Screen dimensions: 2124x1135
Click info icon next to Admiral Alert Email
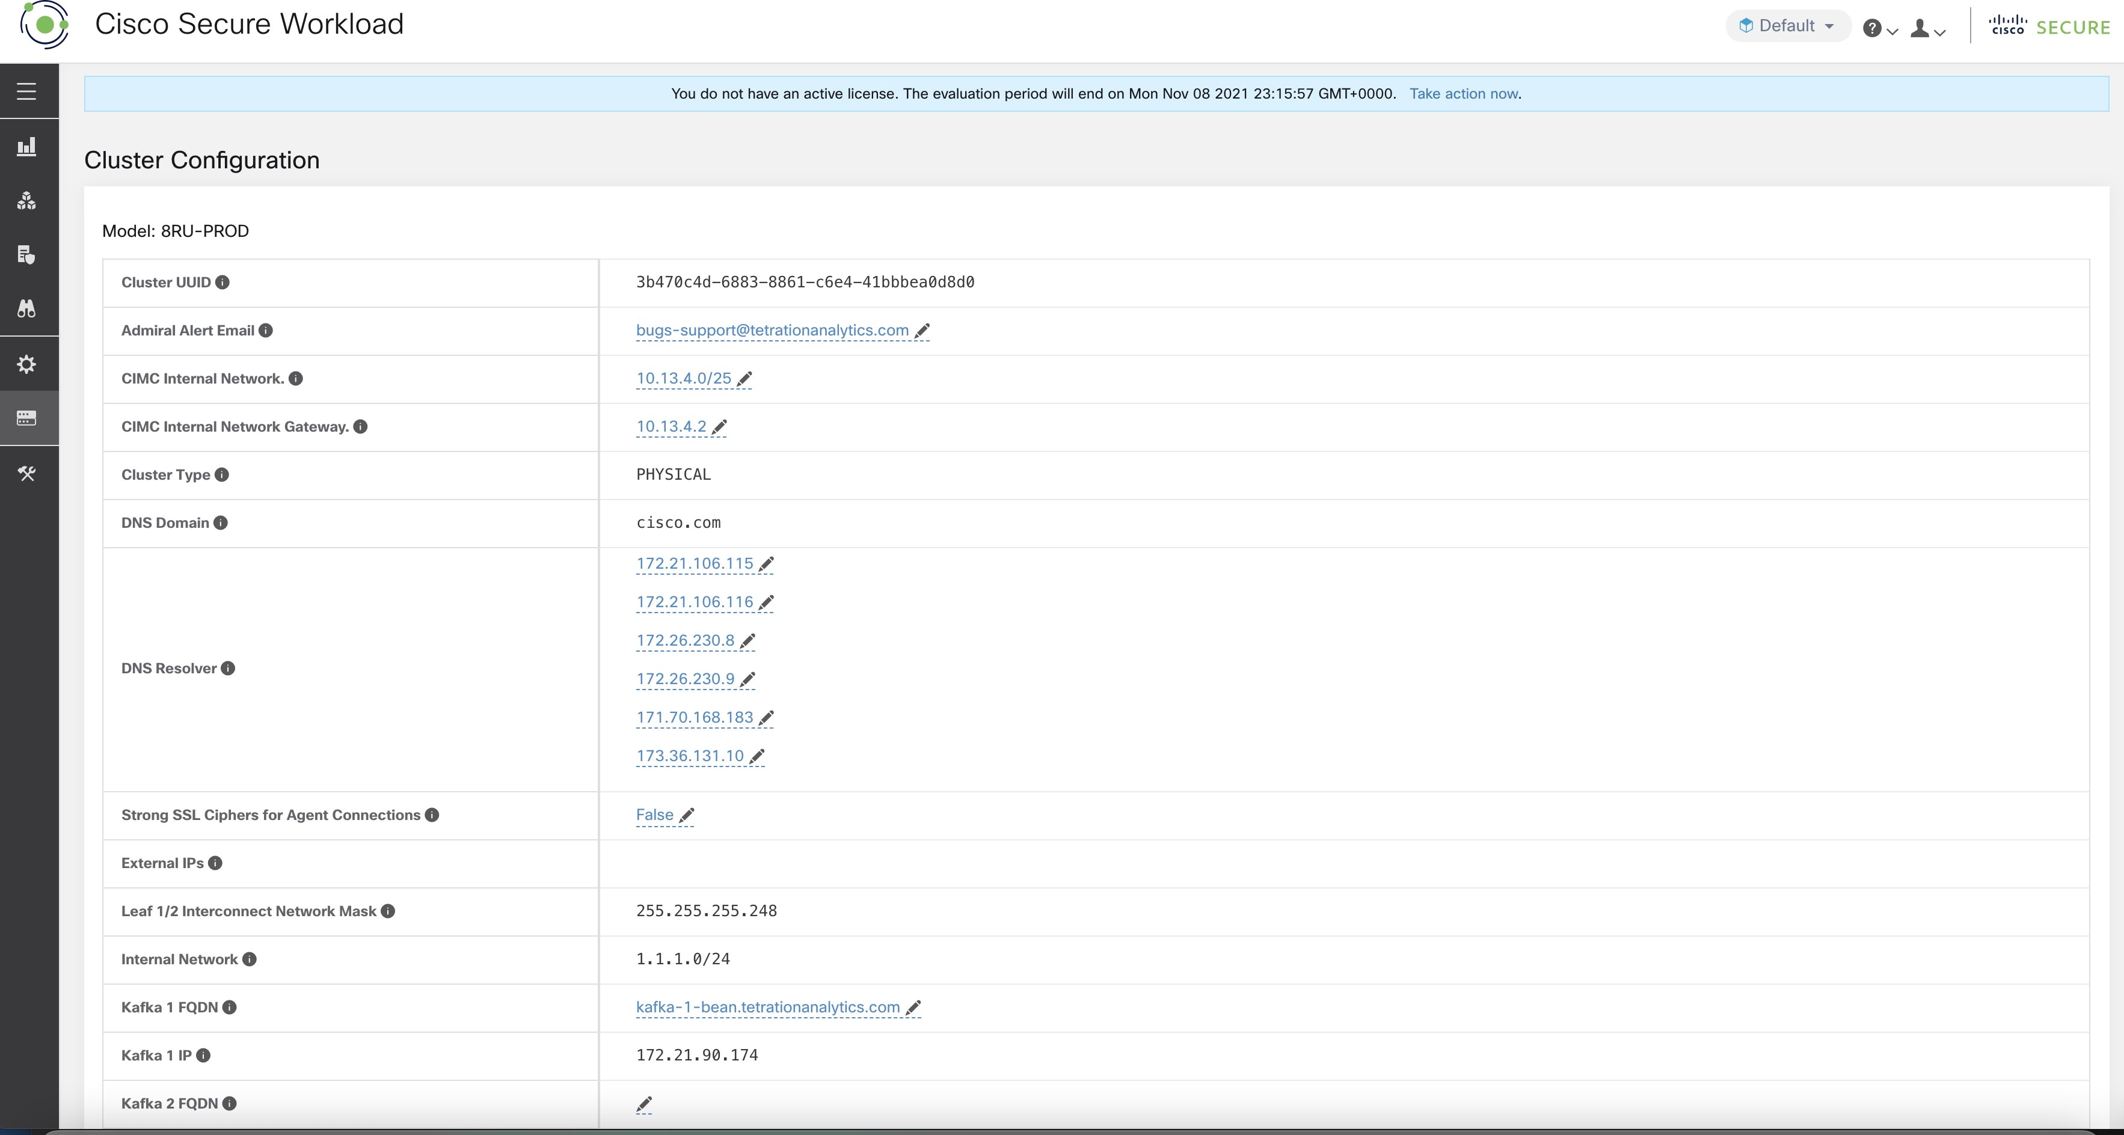click(x=266, y=331)
